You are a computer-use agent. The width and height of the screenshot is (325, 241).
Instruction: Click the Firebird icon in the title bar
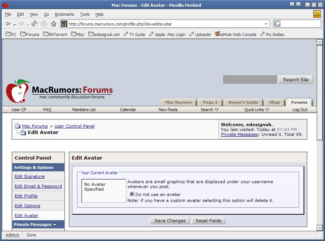tap(5, 5)
